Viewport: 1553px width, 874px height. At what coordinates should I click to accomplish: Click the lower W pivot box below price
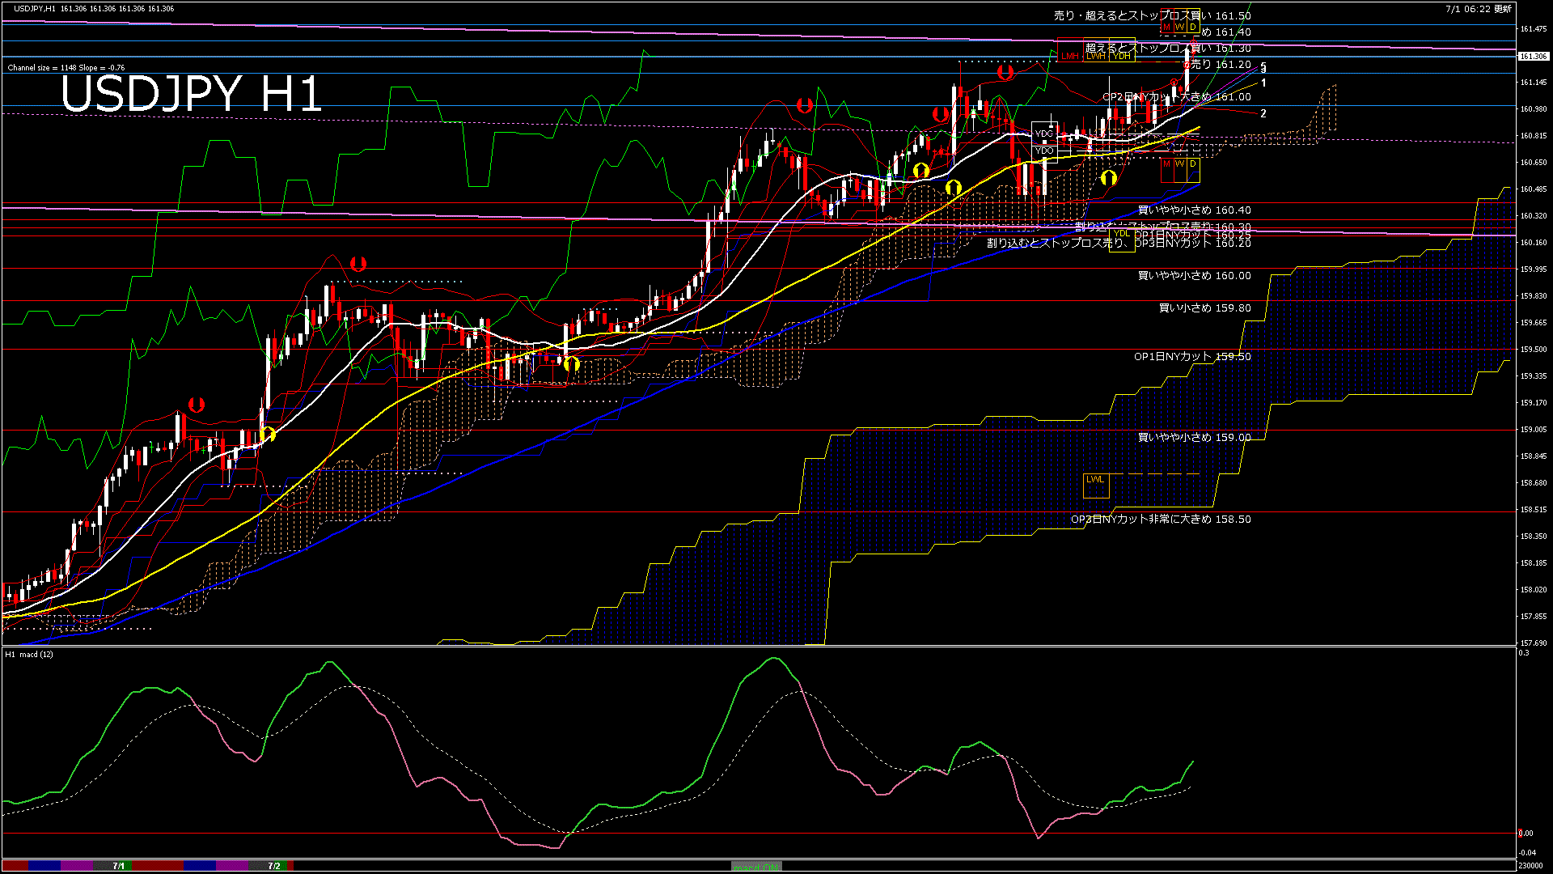point(1179,169)
